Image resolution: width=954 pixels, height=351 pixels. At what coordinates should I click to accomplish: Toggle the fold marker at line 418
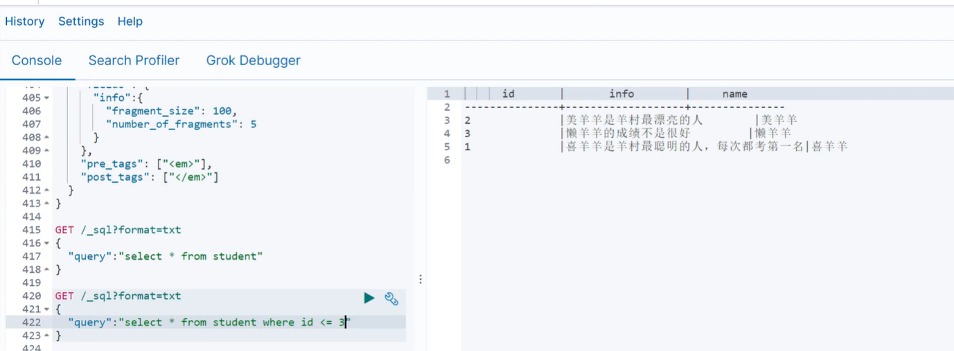[46, 269]
